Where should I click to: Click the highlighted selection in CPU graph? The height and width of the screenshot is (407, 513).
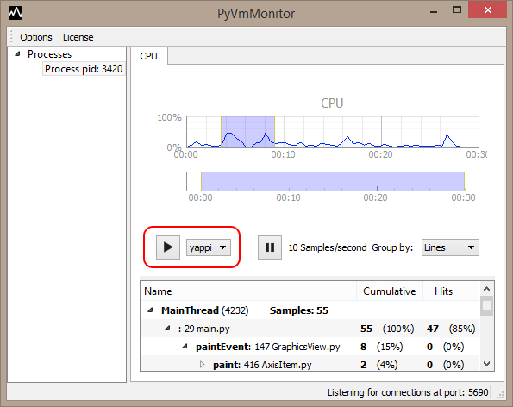tap(247, 132)
